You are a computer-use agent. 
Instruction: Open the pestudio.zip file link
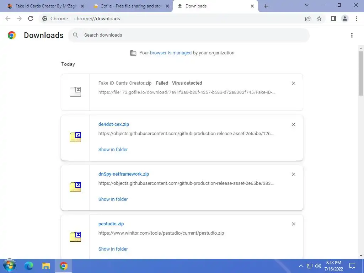[111, 224]
